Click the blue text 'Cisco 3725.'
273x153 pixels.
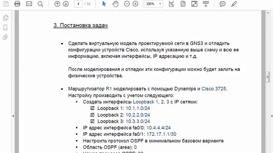[214, 89]
